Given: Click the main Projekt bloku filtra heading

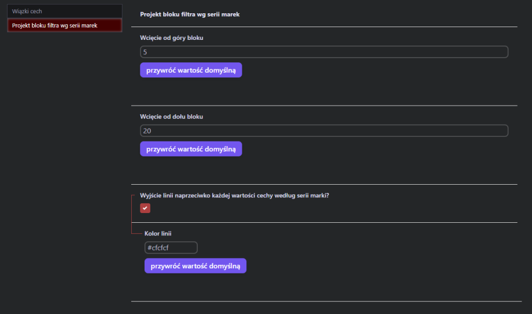Looking at the screenshot, I should point(190,14).
